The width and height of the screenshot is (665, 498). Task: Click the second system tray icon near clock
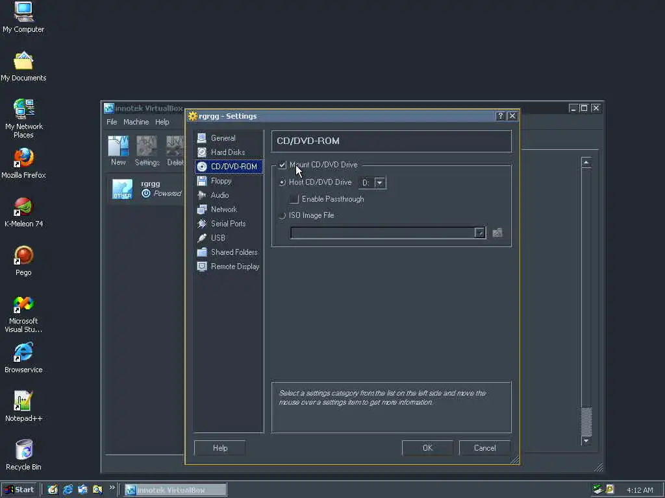point(610,490)
